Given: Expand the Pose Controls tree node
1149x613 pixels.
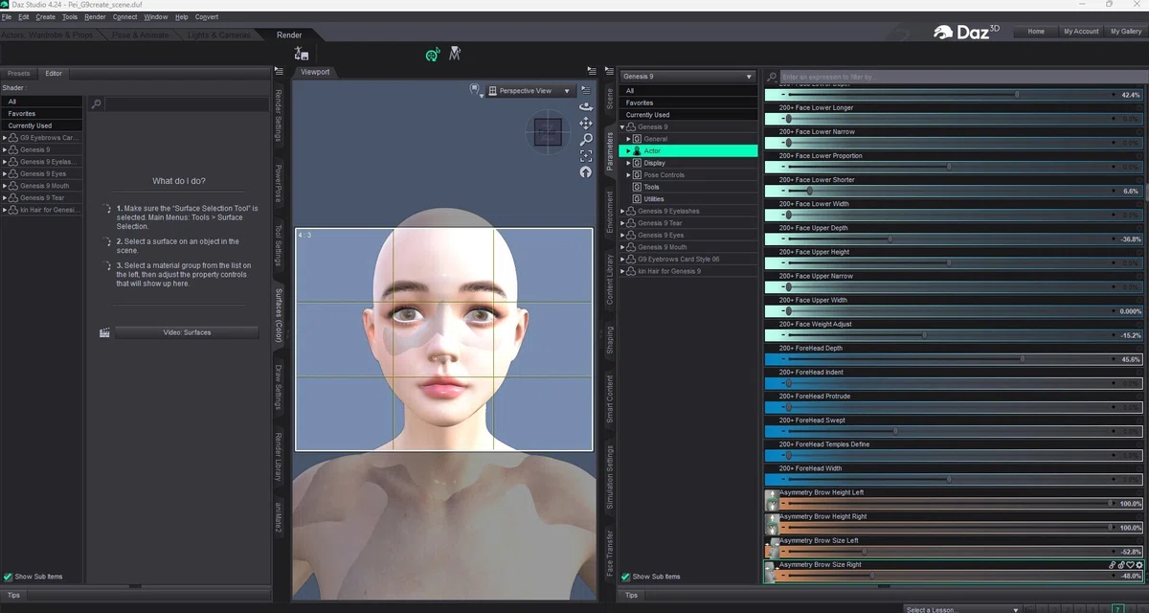Looking at the screenshot, I should pyautogui.click(x=629, y=175).
